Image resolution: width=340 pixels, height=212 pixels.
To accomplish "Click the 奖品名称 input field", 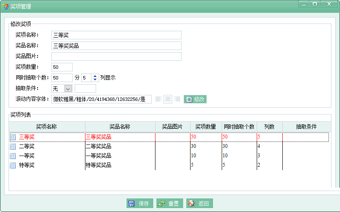I will point(116,46).
